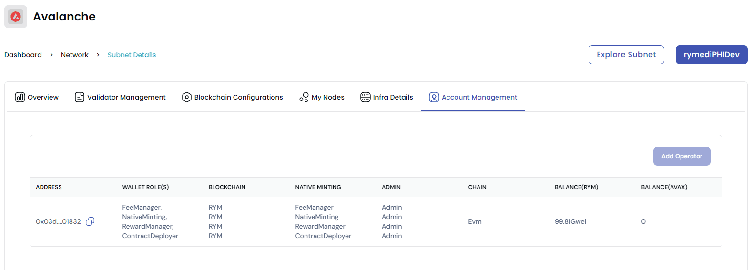The image size is (752, 270).
Task: Select the Infra Details tab
Action: 386,97
